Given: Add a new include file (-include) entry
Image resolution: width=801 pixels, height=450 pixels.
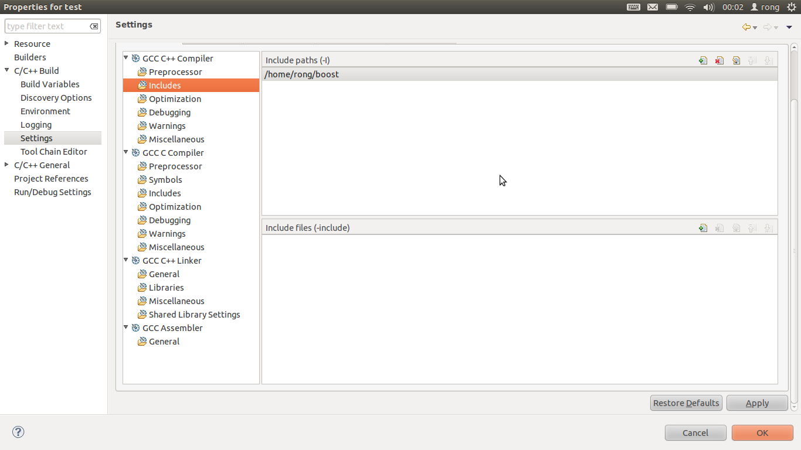Looking at the screenshot, I should pyautogui.click(x=703, y=228).
